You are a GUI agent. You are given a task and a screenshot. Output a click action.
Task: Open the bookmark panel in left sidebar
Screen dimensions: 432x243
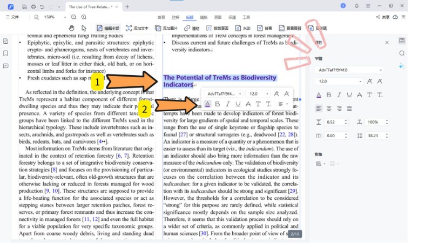pyautogui.click(x=6, y=53)
